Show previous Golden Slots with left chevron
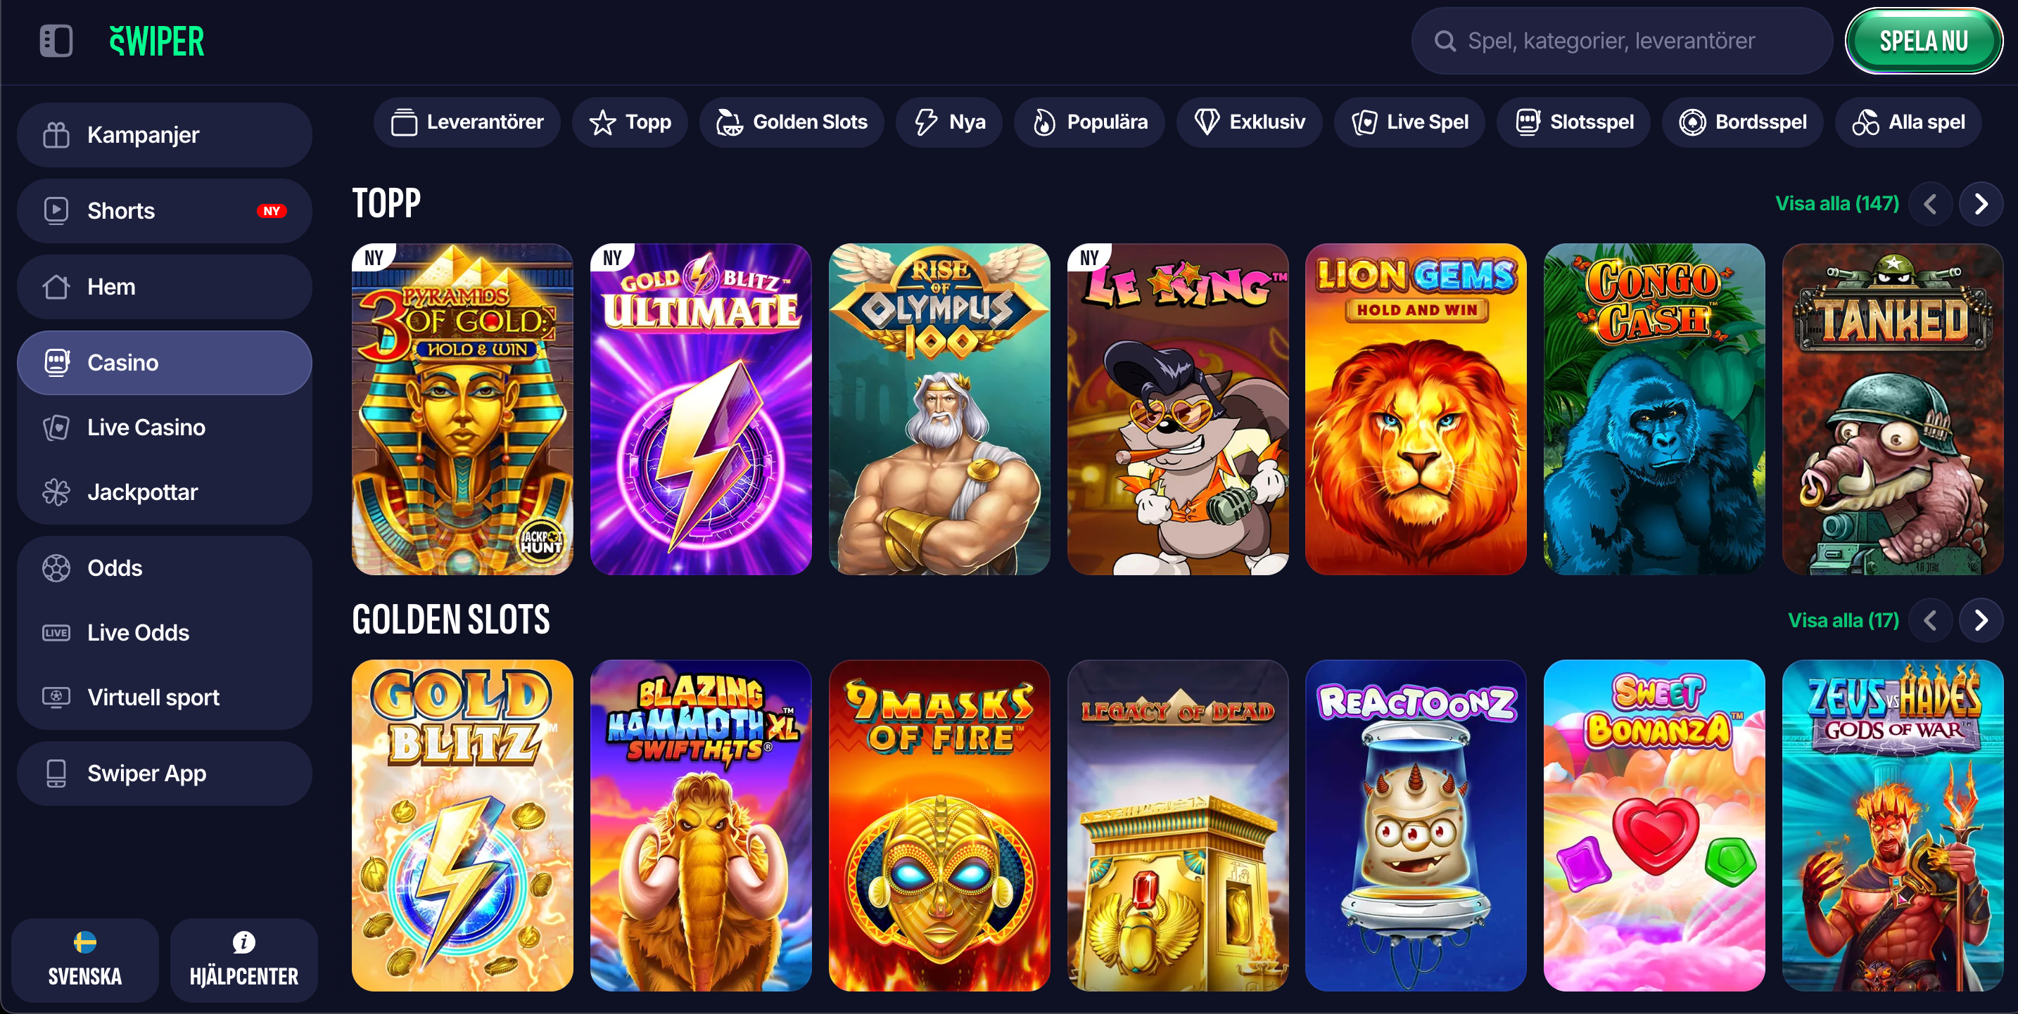Screen dimensions: 2018x1014 1929,620
